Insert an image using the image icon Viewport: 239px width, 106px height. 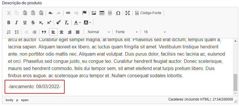tap(94, 13)
